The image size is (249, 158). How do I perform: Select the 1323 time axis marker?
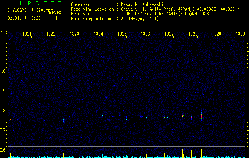point(74,34)
